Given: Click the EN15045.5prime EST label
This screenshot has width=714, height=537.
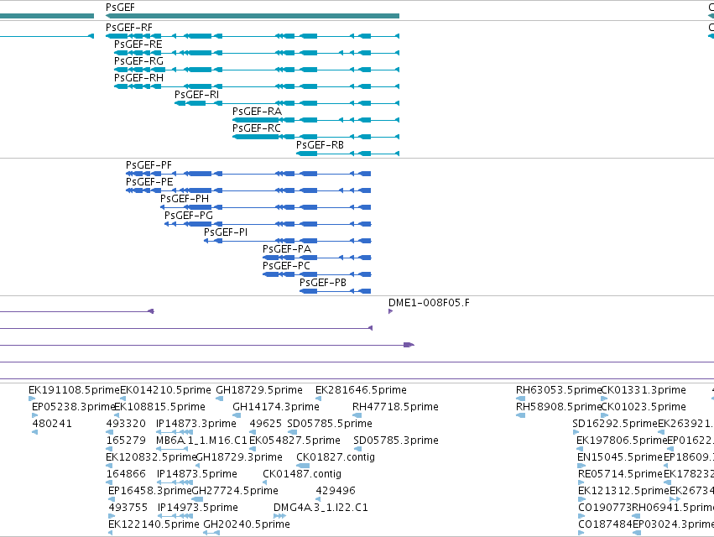Looking at the screenshot, I should click(620, 458).
